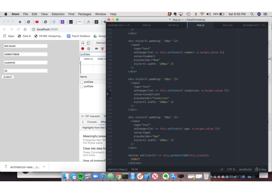Open the Apps bookmark in Chrome
Screen dimensions: 272x193
9,36
